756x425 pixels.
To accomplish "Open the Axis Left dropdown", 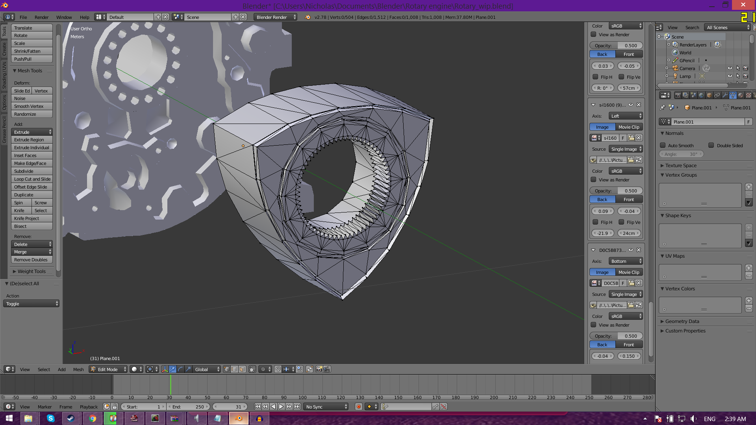I will pyautogui.click(x=626, y=116).
